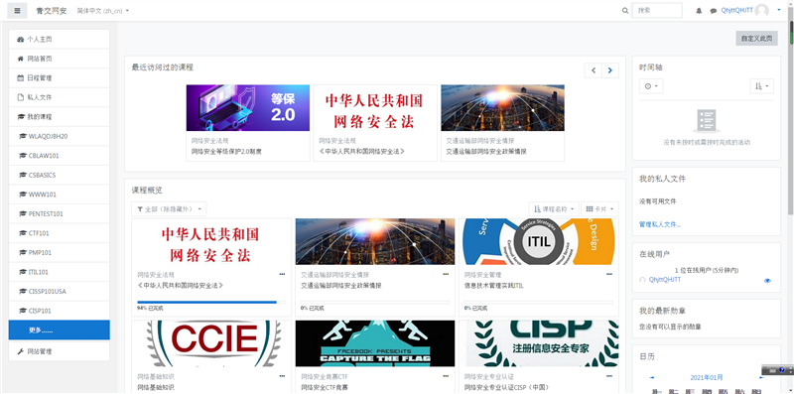Click the user avatar picture
The image size is (794, 394).
(x=761, y=11)
